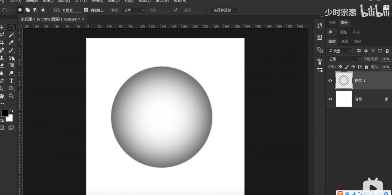Click the lock all padlock icon
This screenshot has width=392, height=195.
pyautogui.click(x=366, y=67)
